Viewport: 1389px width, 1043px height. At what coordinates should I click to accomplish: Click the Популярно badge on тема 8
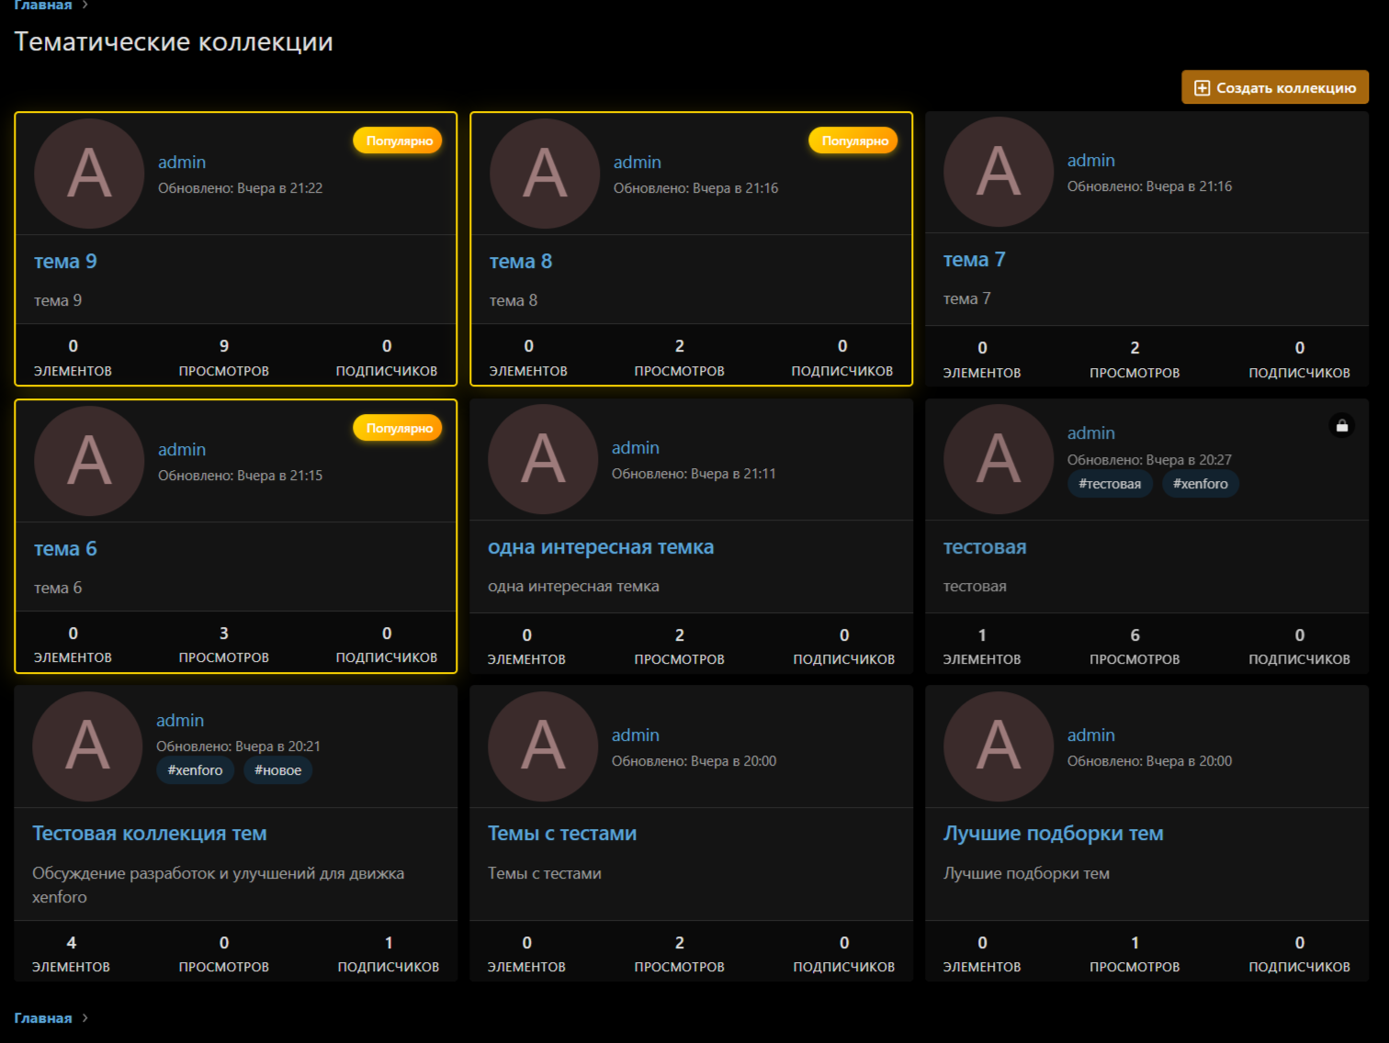(x=853, y=140)
